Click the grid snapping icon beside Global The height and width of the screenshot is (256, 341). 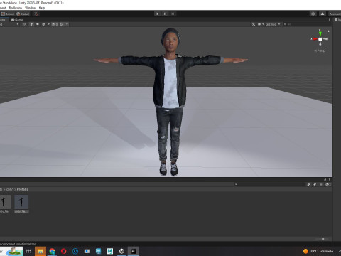(36, 14)
